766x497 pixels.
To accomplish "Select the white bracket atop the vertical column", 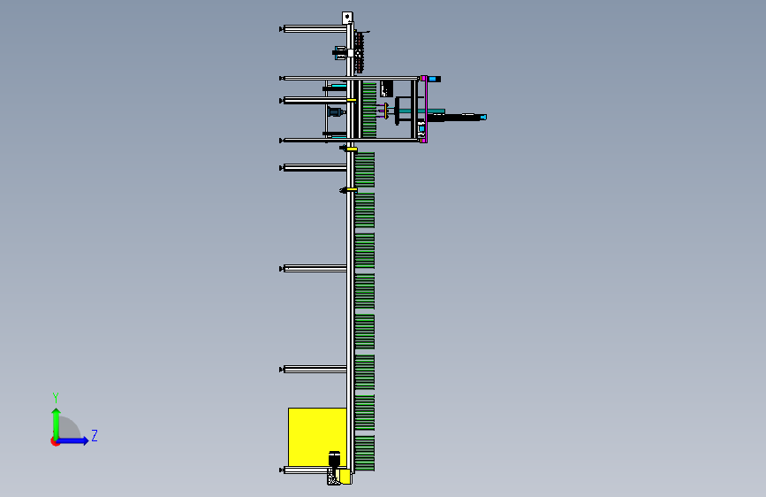I will click(347, 18).
